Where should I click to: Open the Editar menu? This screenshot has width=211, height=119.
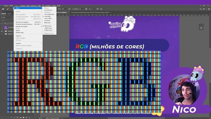coord(11,6)
